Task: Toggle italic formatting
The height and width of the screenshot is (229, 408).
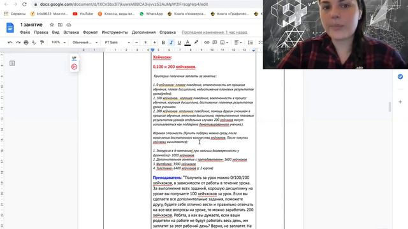Action: tap(171, 43)
